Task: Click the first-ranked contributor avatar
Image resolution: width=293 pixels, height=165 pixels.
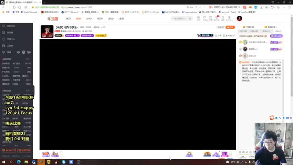Action: (245, 42)
